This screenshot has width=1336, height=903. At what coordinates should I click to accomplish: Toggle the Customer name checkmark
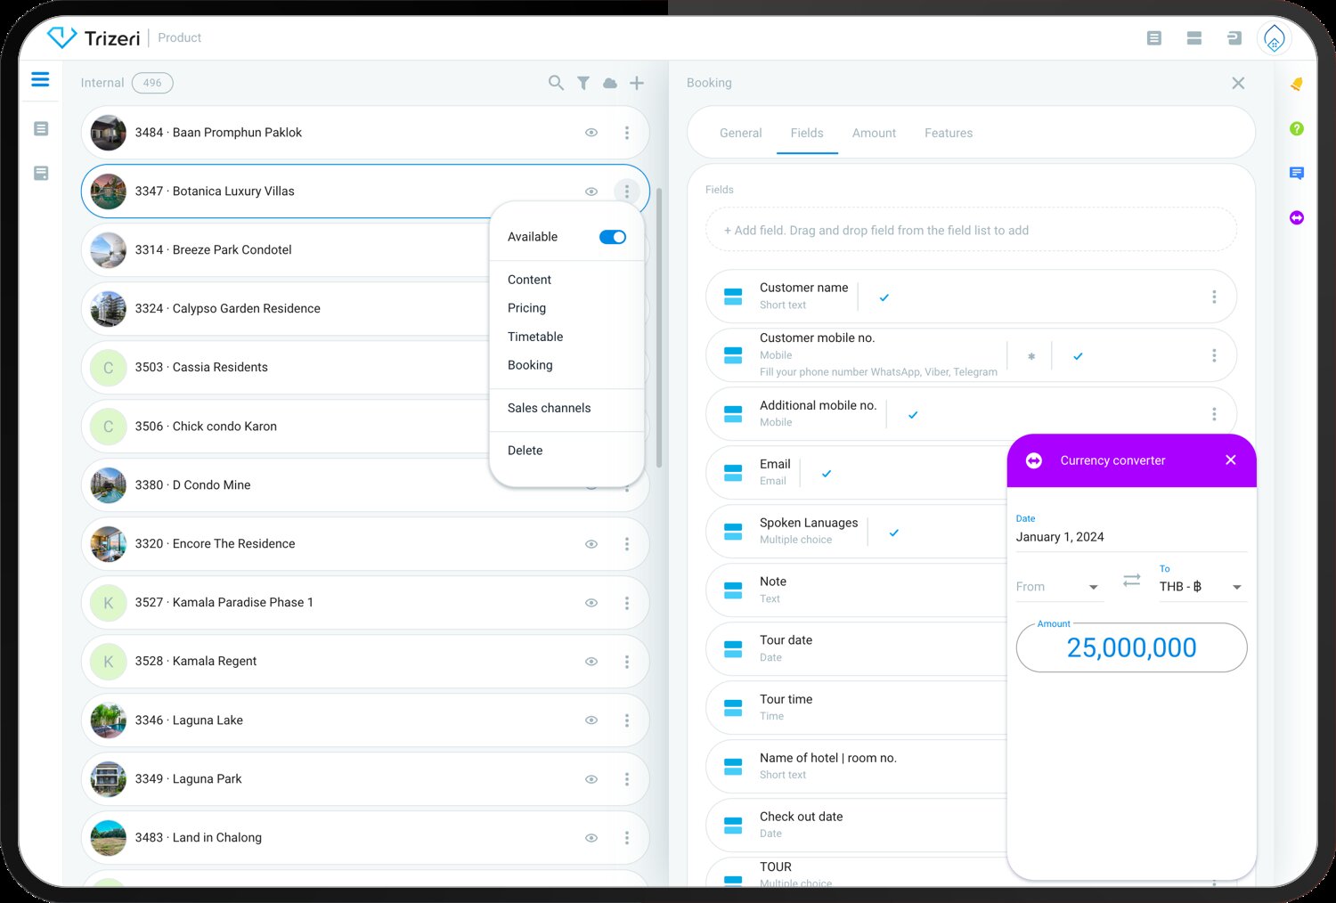(884, 297)
